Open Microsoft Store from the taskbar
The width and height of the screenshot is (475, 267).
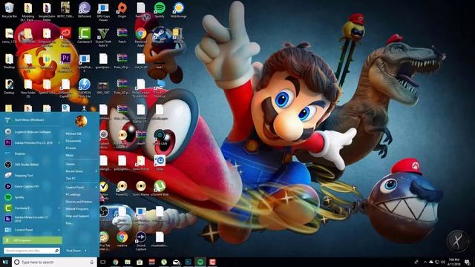tap(140, 262)
